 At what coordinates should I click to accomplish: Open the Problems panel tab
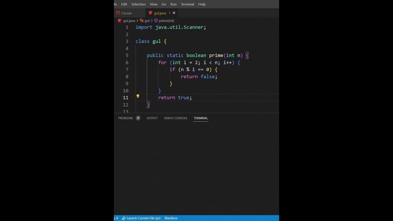(126, 118)
